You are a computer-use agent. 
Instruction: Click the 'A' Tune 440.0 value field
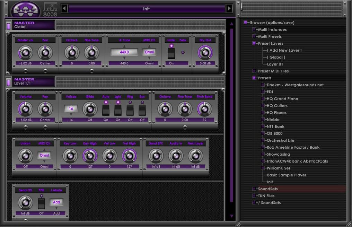124,52
